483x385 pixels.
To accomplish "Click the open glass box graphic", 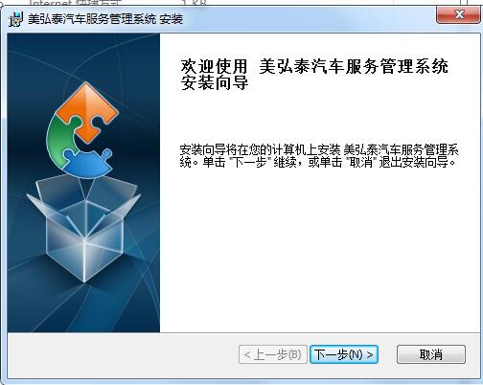I will coord(83,228).
